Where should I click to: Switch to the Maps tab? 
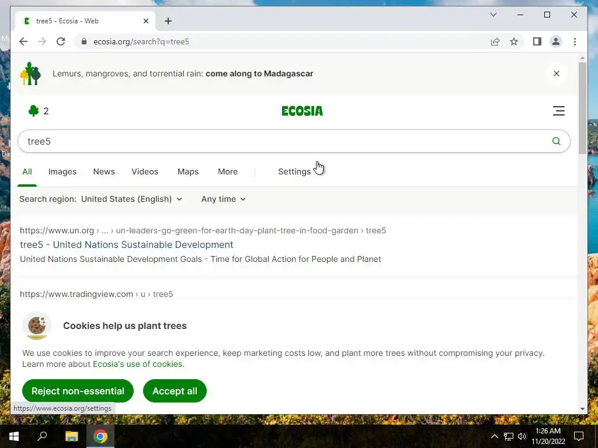point(188,171)
